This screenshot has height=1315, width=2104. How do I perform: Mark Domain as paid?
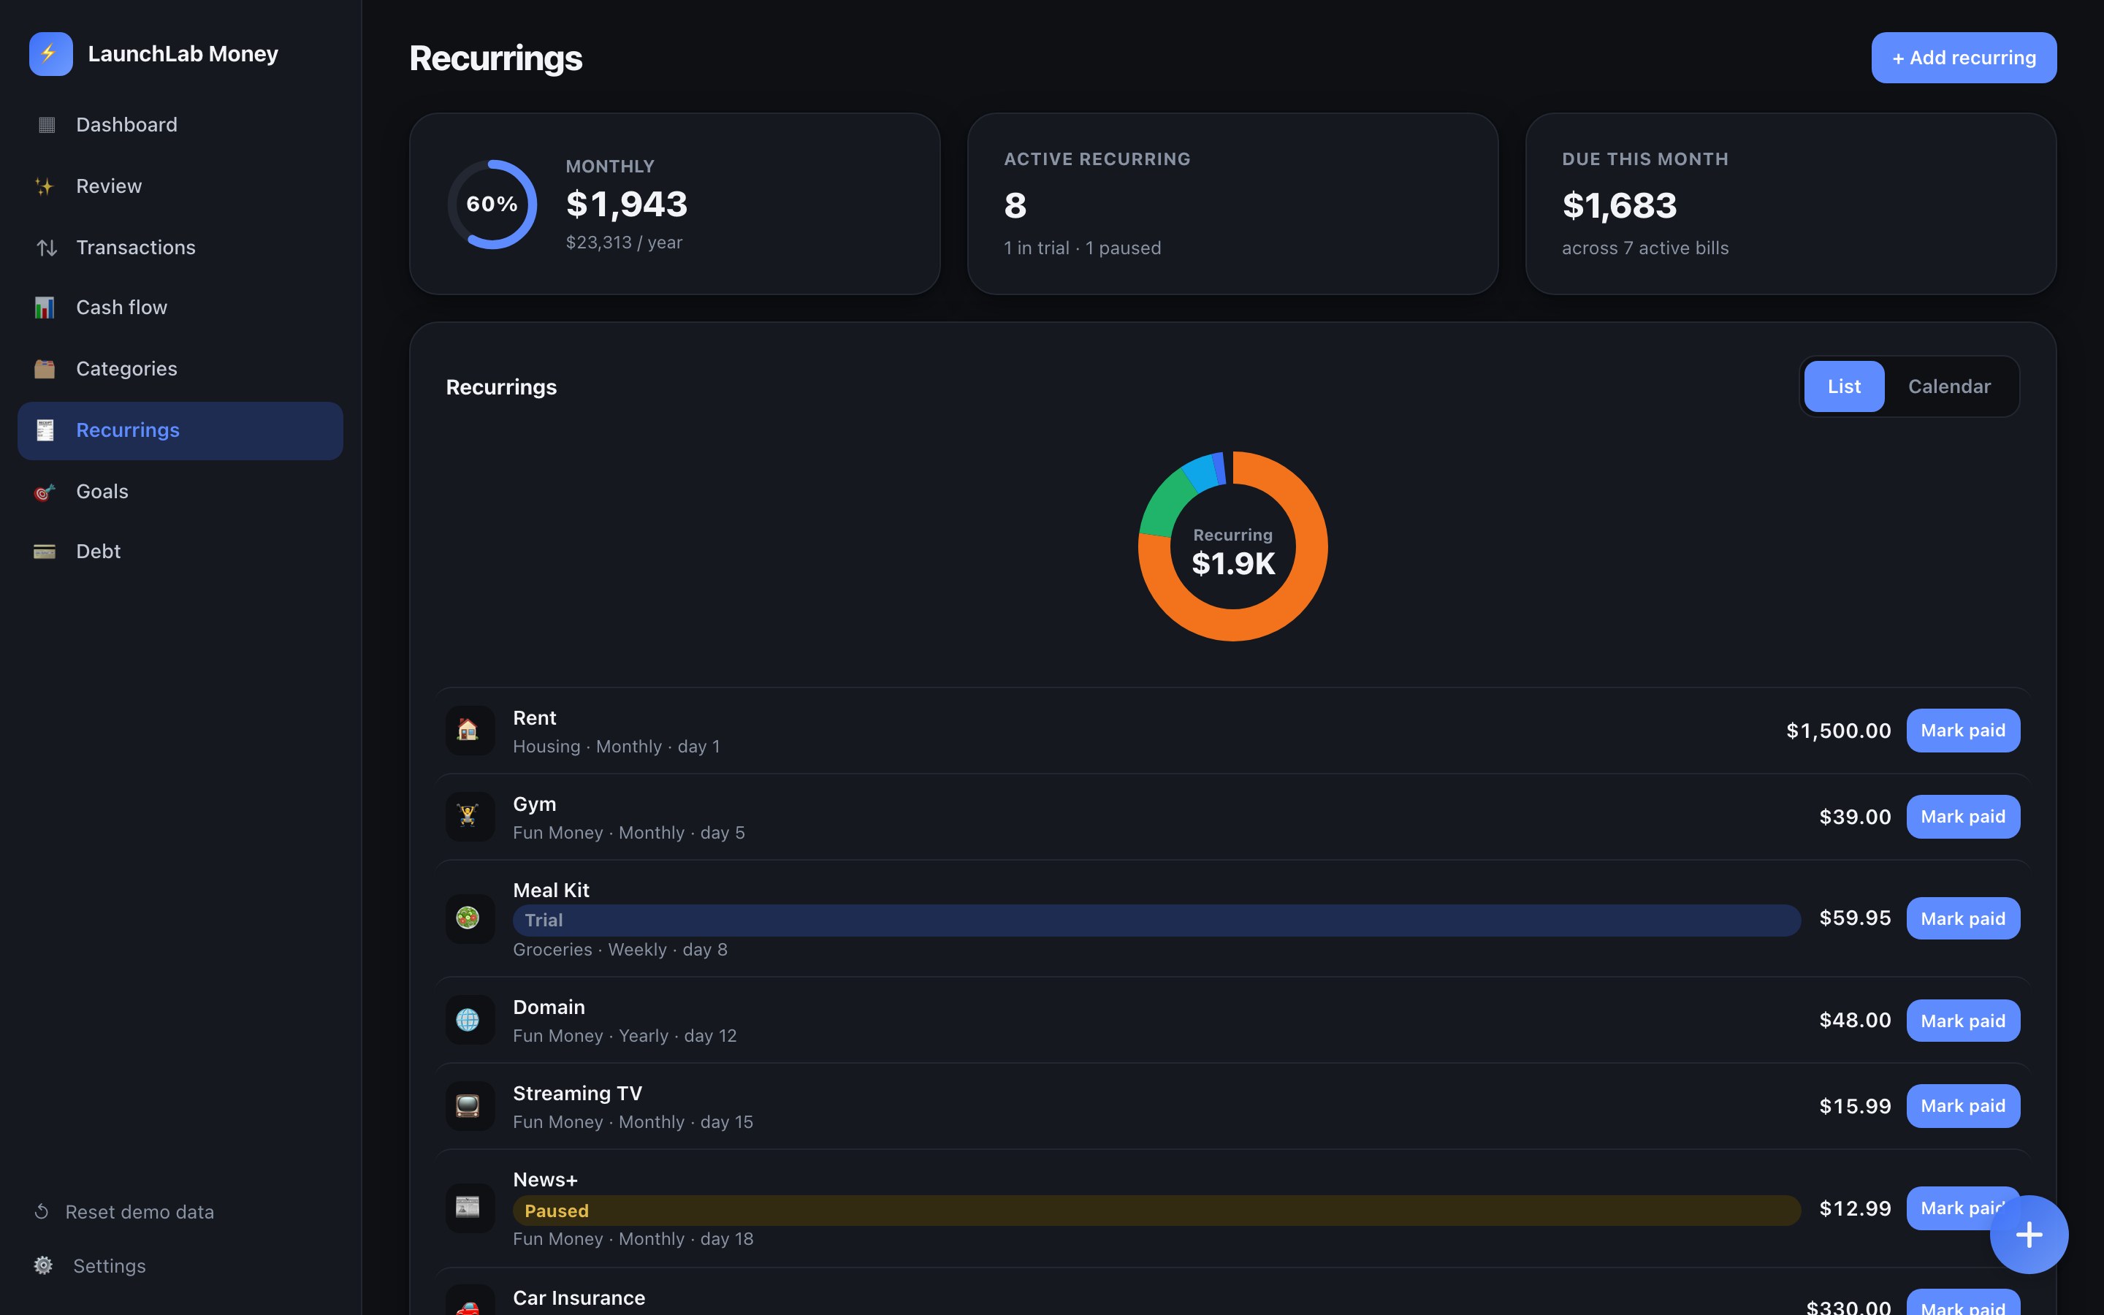point(1962,1020)
